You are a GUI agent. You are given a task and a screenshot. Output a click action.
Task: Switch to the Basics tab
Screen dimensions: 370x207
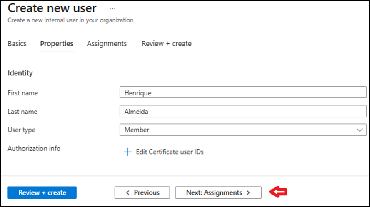pyautogui.click(x=17, y=44)
